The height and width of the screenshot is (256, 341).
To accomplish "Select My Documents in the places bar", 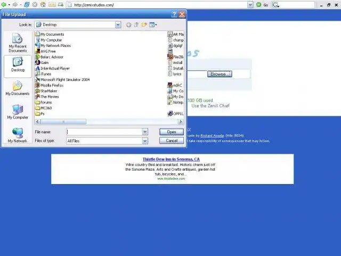I will (18, 88).
